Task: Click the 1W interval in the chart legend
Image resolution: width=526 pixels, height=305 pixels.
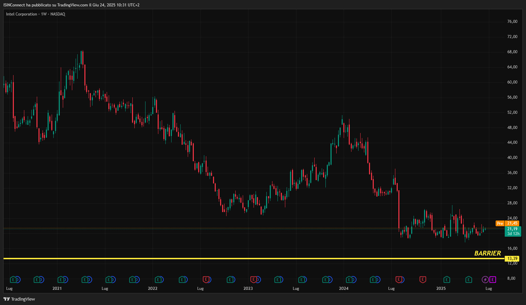Action: point(44,14)
